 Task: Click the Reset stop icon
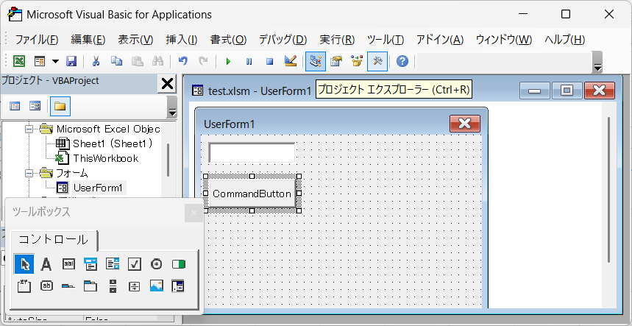pyautogui.click(x=269, y=61)
